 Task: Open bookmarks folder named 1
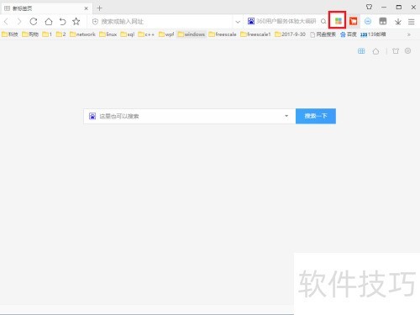click(47, 34)
